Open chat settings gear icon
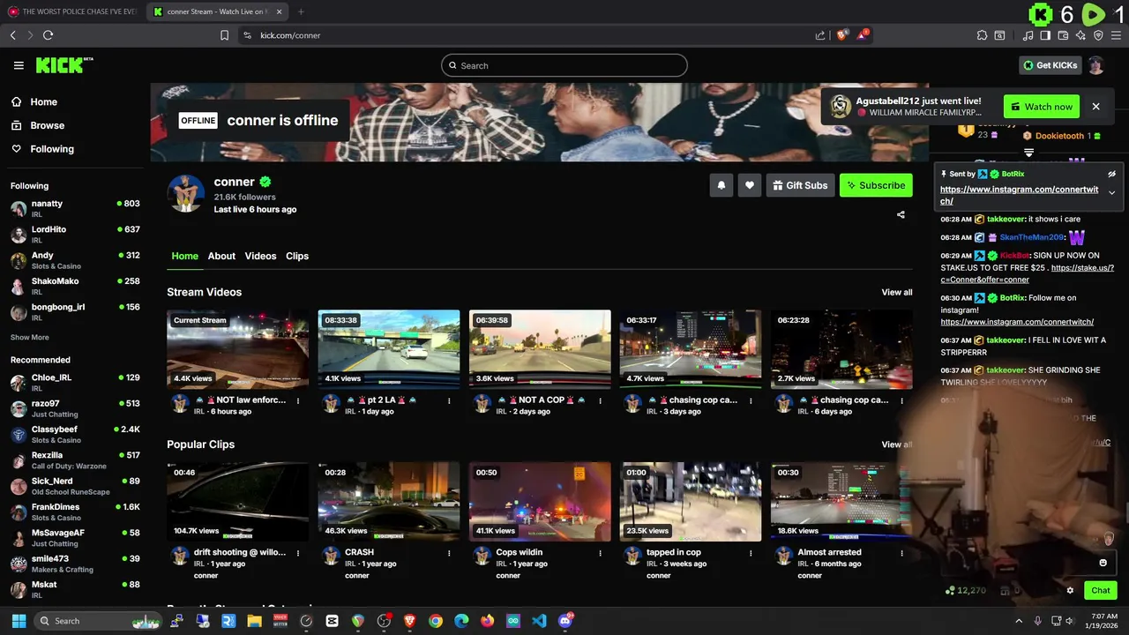The image size is (1129, 635). click(x=1070, y=590)
